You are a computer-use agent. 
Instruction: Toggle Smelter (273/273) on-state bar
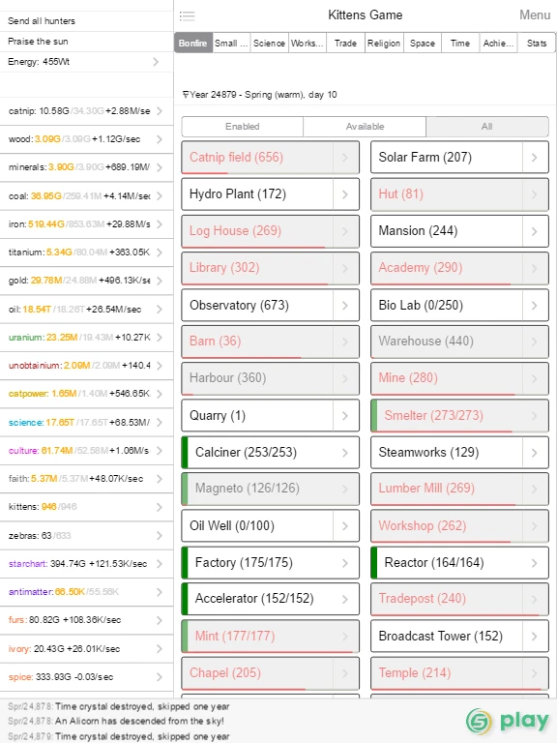pyautogui.click(x=374, y=416)
